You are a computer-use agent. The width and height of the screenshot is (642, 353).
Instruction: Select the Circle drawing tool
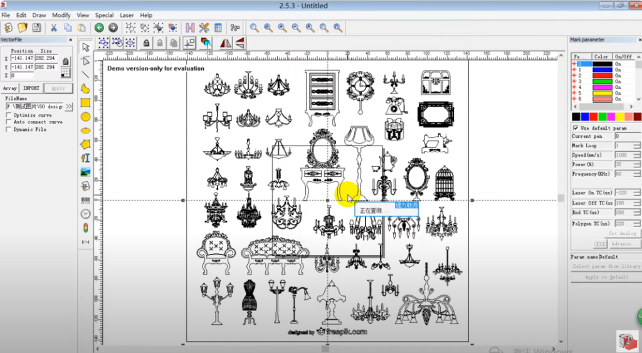pos(85,117)
